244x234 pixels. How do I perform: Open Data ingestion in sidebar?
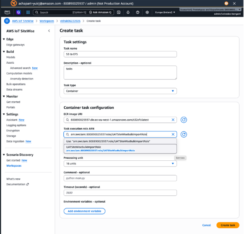[15, 141]
